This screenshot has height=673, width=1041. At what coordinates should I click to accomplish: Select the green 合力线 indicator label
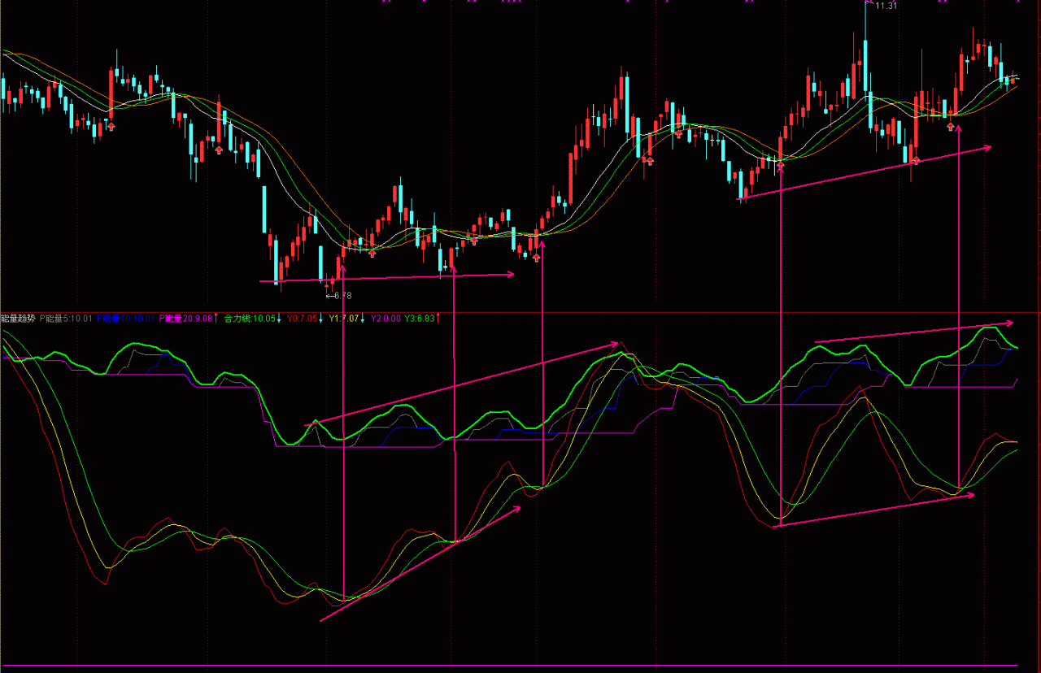point(249,319)
